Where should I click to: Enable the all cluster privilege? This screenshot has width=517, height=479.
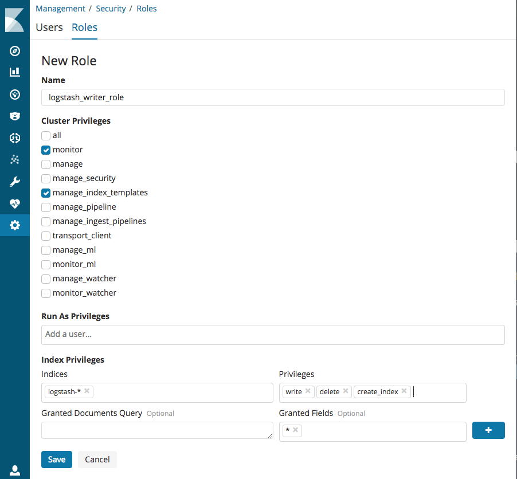45,135
